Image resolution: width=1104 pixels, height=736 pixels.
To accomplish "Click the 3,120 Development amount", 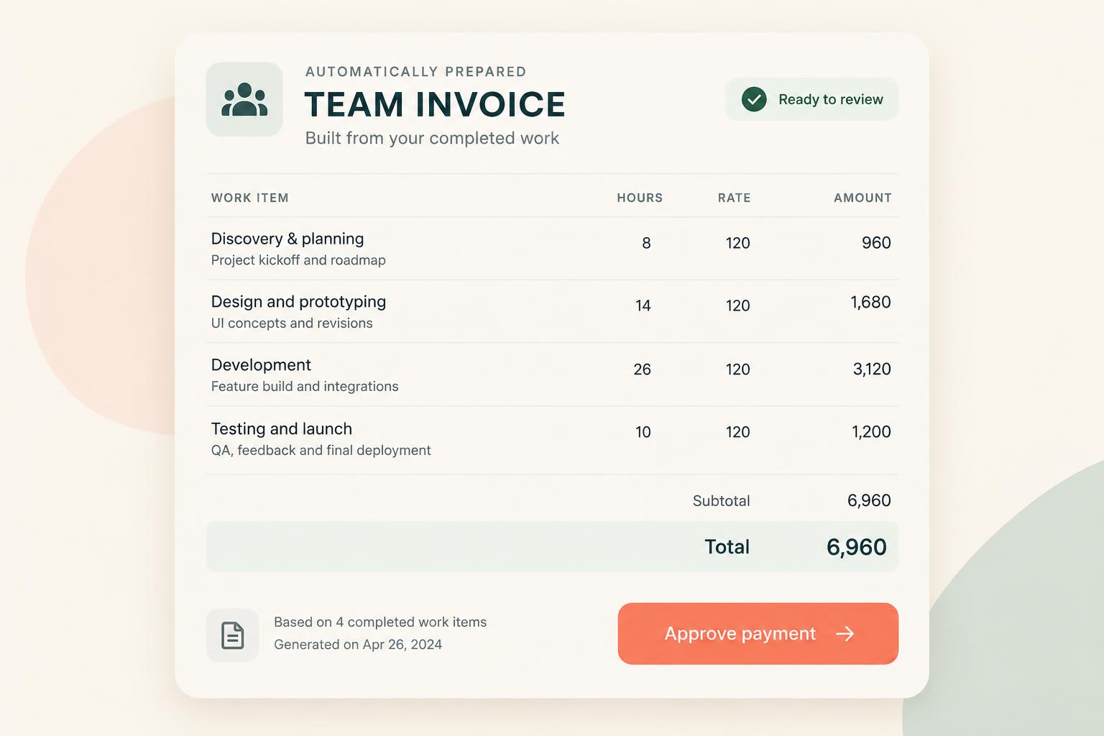I will [872, 369].
